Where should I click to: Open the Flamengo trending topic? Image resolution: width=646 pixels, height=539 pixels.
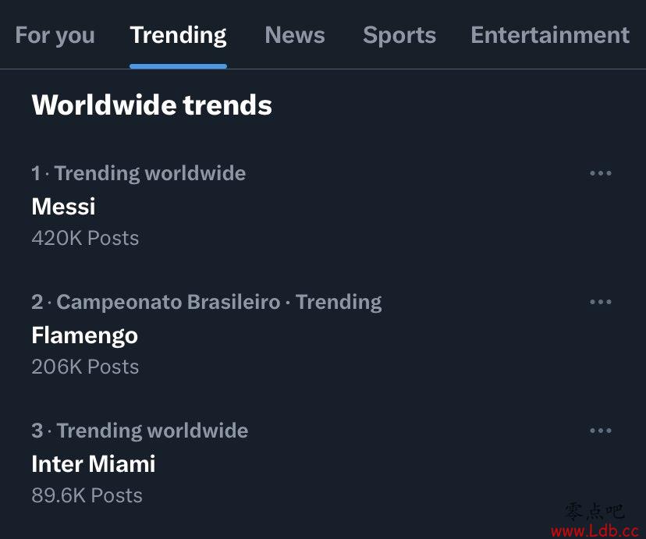click(x=84, y=336)
